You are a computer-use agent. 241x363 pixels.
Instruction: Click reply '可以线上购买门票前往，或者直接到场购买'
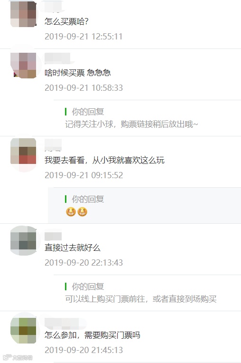(141, 299)
